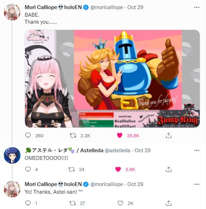Reply to Astel's OMEDETOOOO tweet
206x209 pixels.
coord(28,169)
